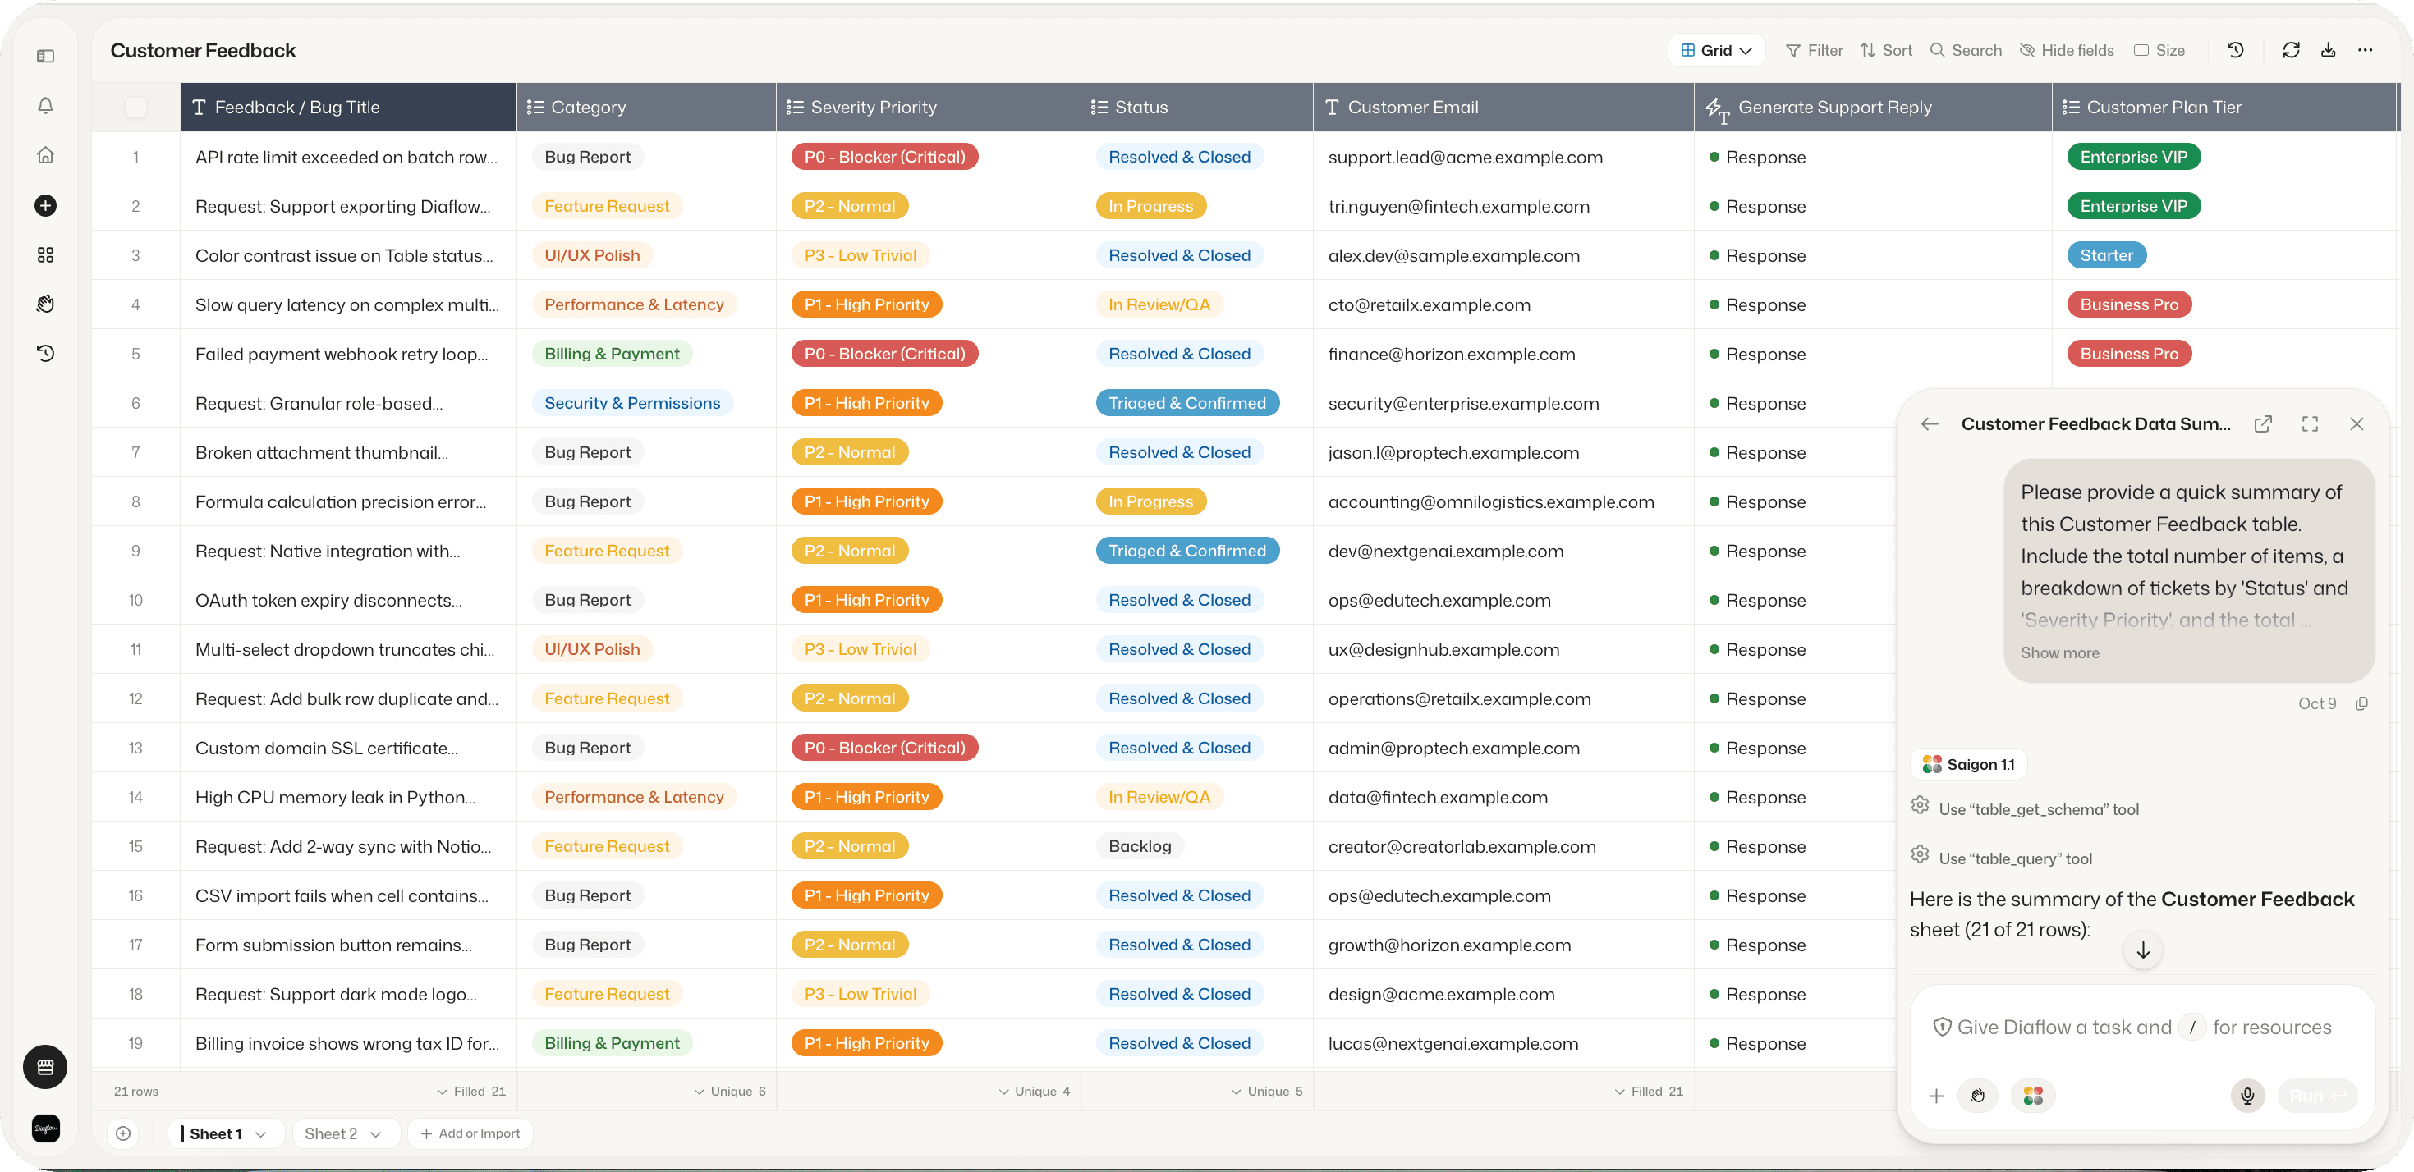The height and width of the screenshot is (1172, 2414).
Task: Open the Grid view dropdown
Action: [x=1716, y=51]
